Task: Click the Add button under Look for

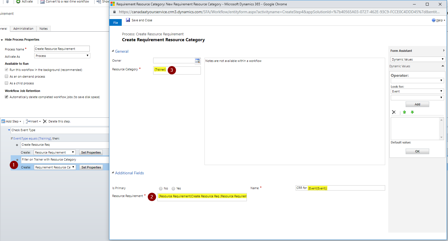Action: [417, 104]
